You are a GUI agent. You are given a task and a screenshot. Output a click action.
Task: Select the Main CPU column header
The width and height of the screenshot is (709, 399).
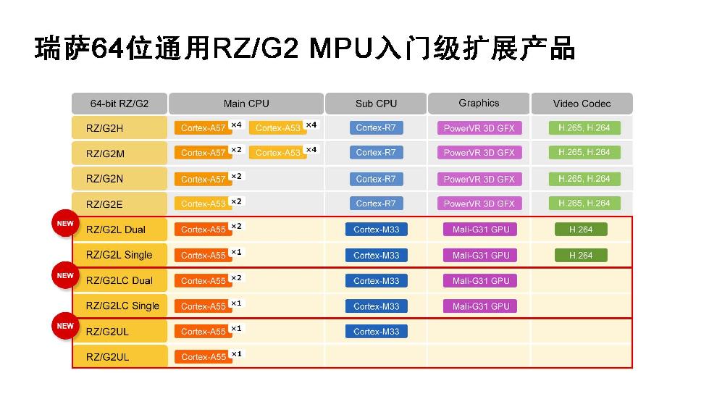246,104
